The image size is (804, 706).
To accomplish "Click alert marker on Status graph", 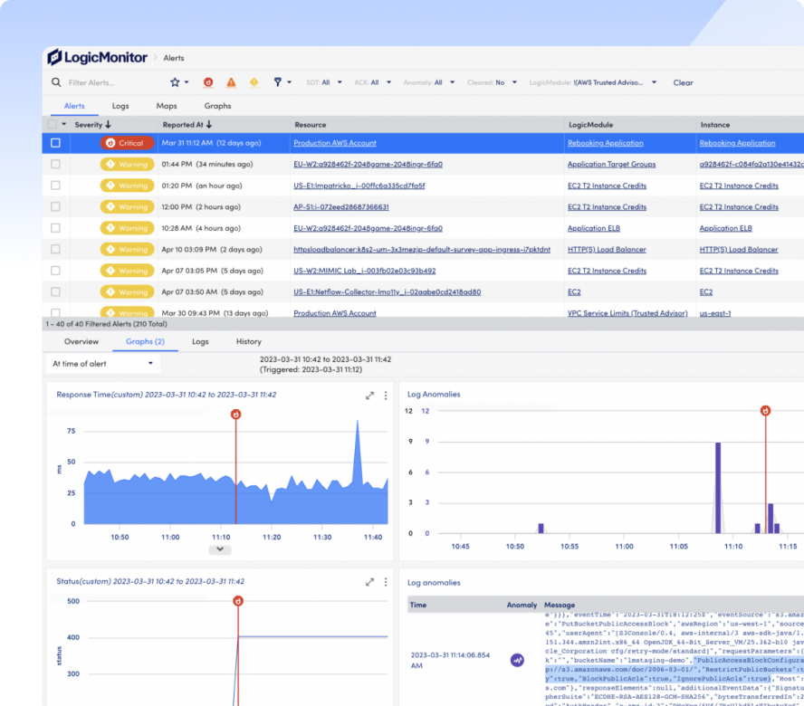I will 238,601.
